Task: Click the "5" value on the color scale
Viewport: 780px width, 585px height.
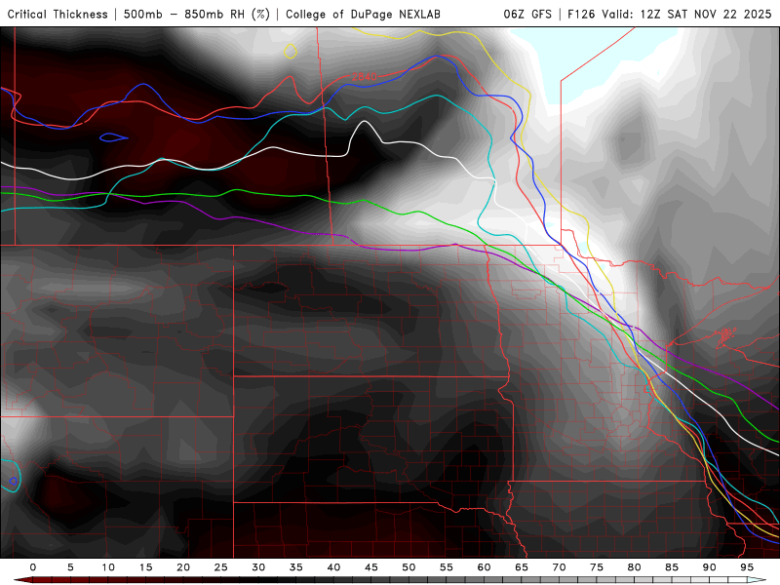Action: pyautogui.click(x=70, y=567)
